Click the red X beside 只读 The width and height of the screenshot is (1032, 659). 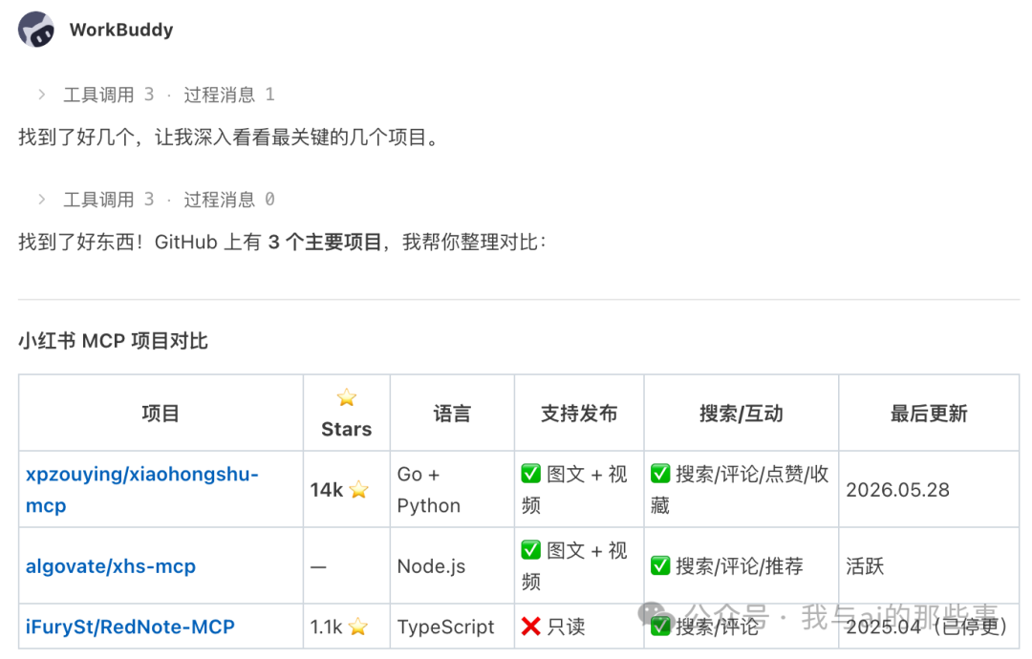(x=530, y=627)
